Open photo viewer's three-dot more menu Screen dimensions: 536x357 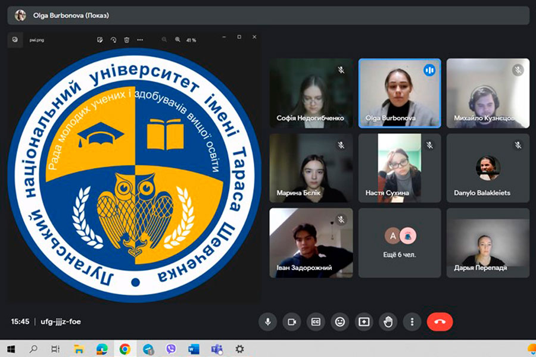click(140, 40)
